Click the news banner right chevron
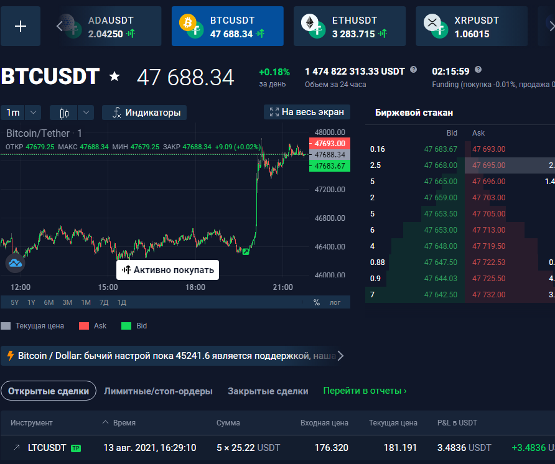This screenshot has width=555, height=464. click(340, 356)
